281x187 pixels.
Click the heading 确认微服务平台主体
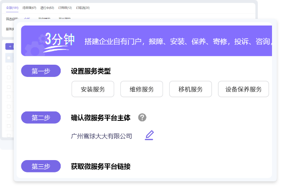pos(100,118)
